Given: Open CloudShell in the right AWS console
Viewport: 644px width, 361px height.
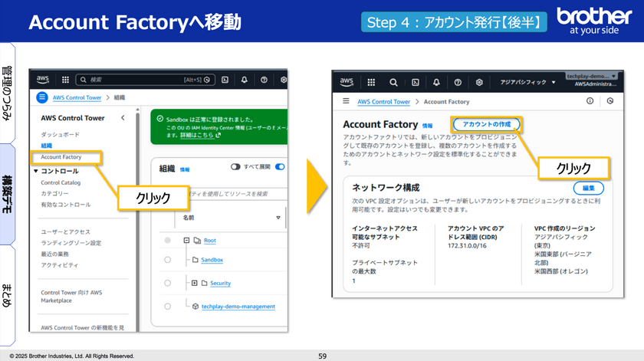Looking at the screenshot, I should [415, 82].
